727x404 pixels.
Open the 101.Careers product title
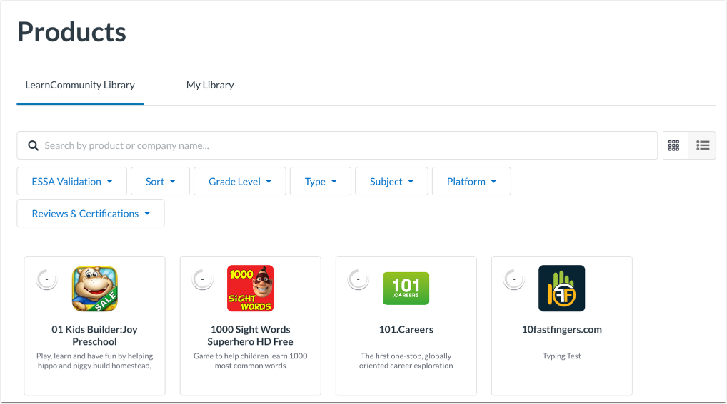(406, 329)
